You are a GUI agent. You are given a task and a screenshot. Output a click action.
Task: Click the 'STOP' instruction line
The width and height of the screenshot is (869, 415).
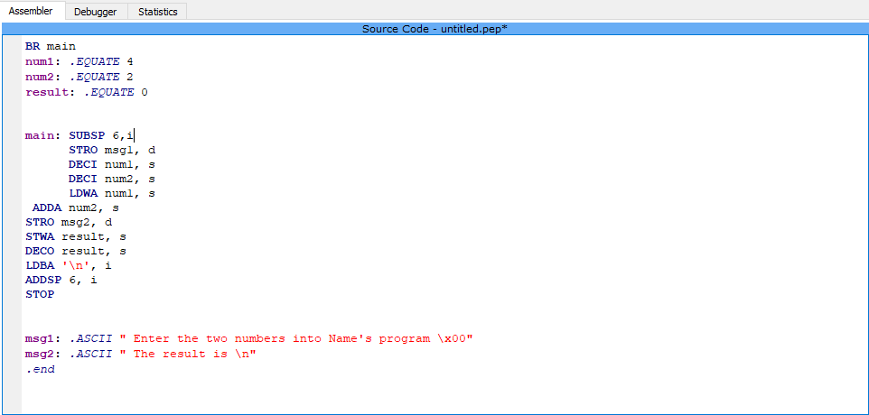click(x=40, y=294)
